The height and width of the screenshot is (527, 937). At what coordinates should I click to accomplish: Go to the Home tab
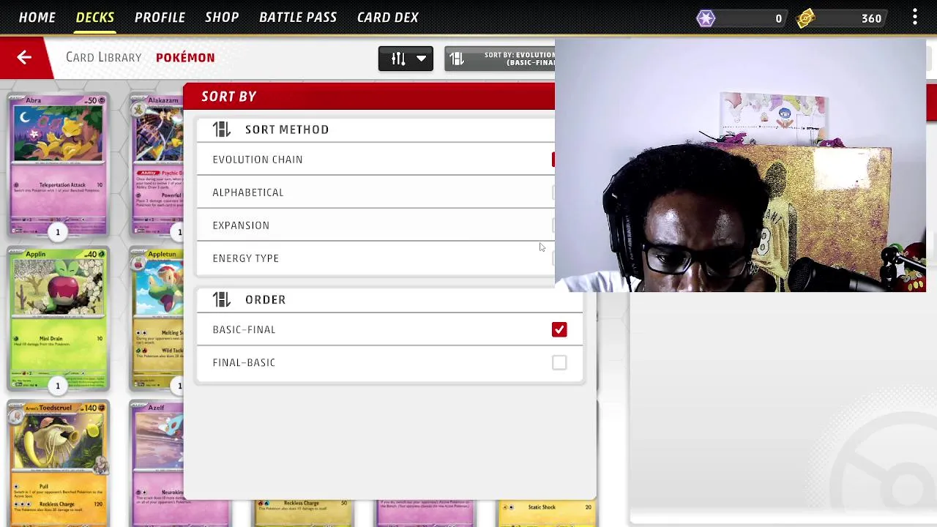tap(37, 17)
